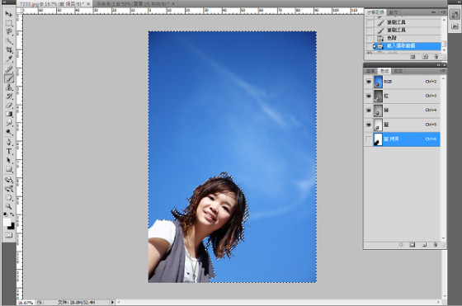Select the Zoom tool
The width and height of the screenshot is (462, 306).
pos(9,206)
